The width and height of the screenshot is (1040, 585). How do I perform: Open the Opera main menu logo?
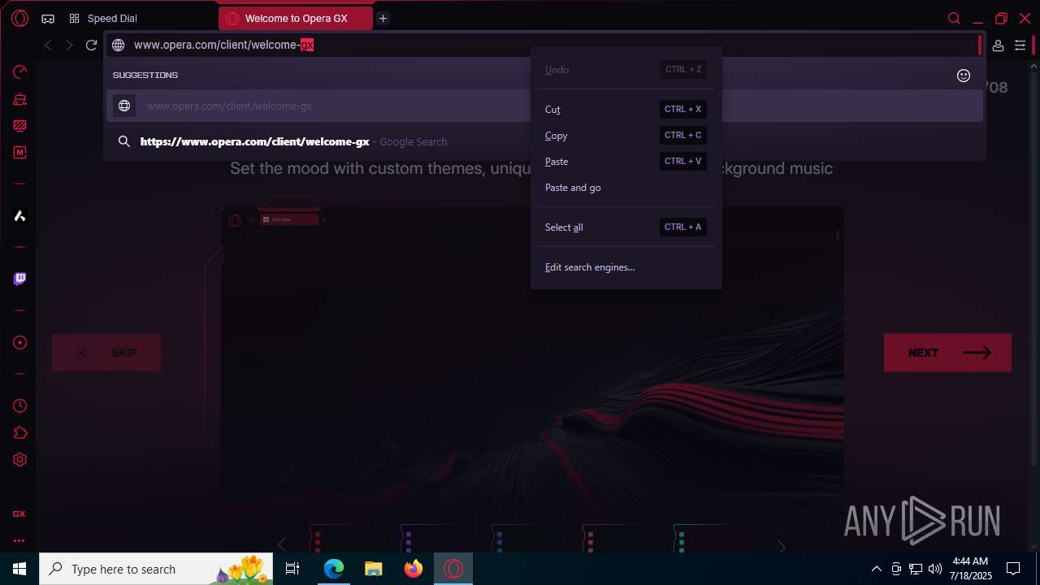point(19,18)
